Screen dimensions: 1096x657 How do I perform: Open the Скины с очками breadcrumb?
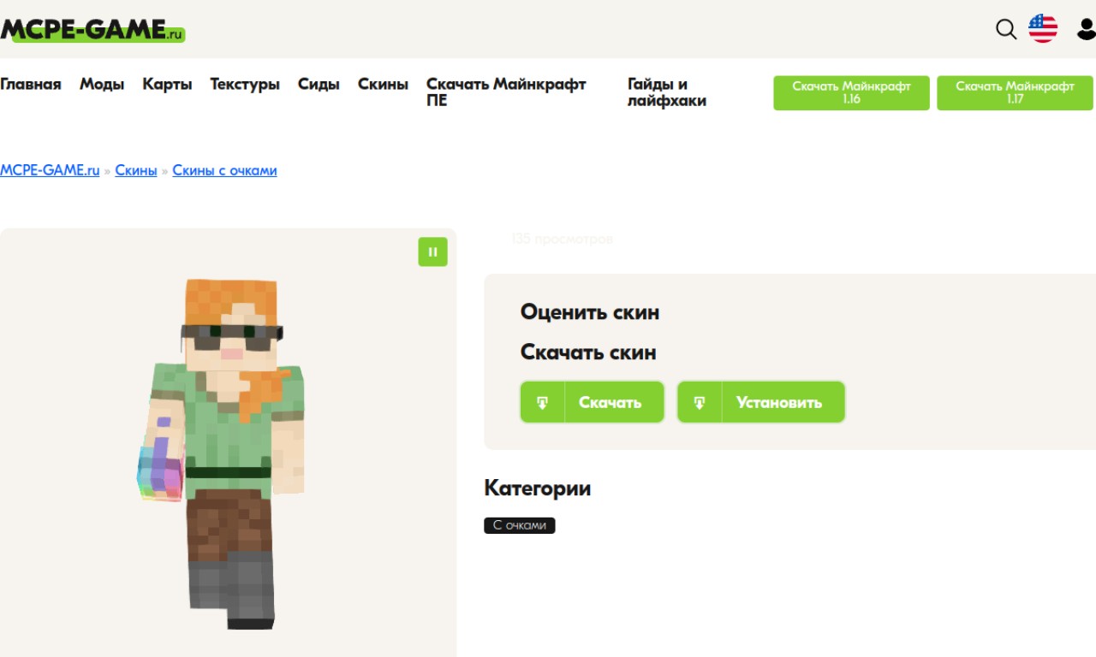point(224,170)
